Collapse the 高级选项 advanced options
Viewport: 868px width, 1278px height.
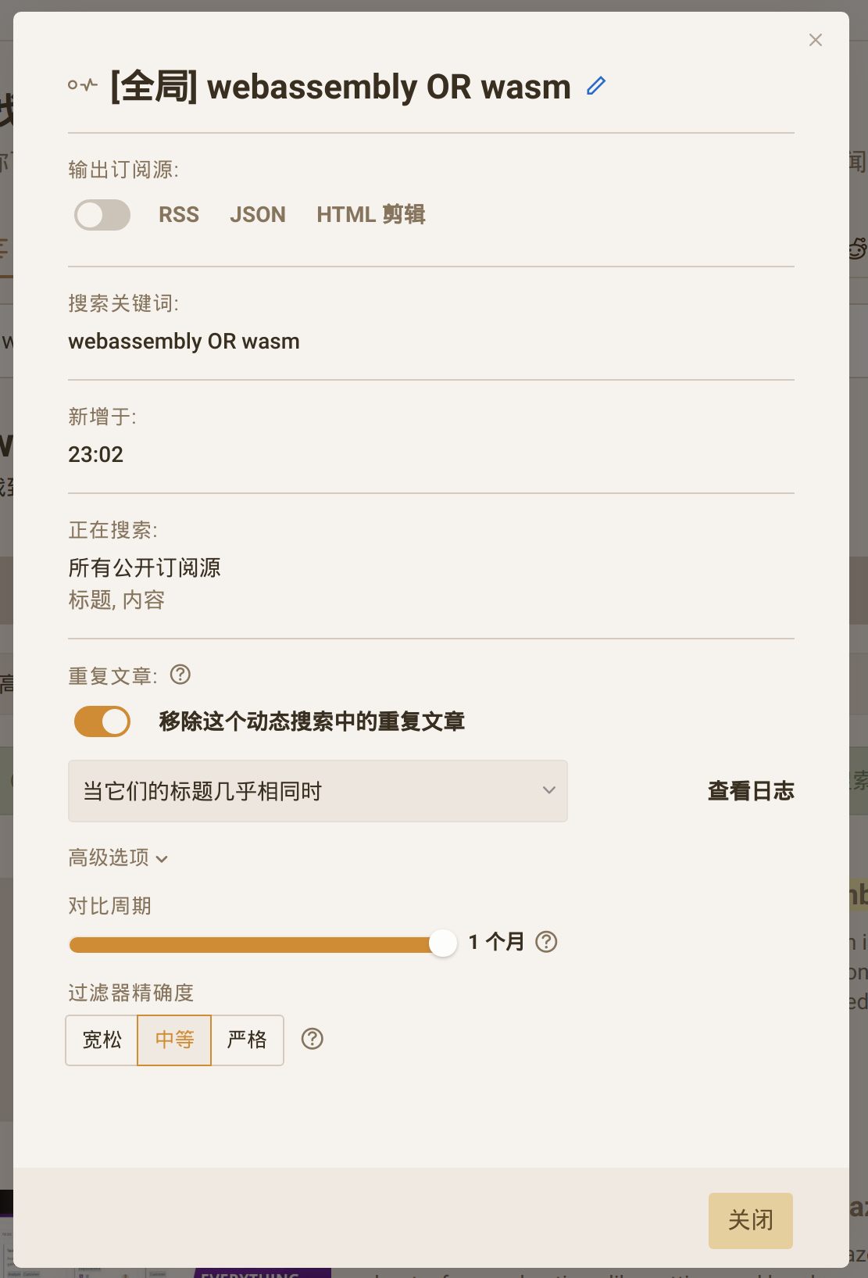[118, 858]
